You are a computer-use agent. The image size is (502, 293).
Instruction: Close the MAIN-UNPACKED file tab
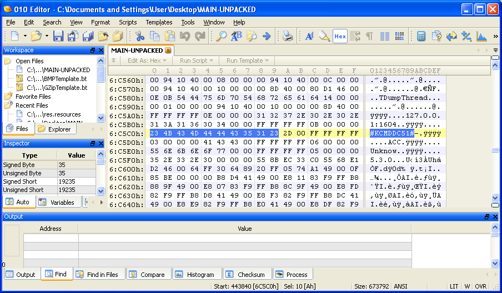pos(168,50)
